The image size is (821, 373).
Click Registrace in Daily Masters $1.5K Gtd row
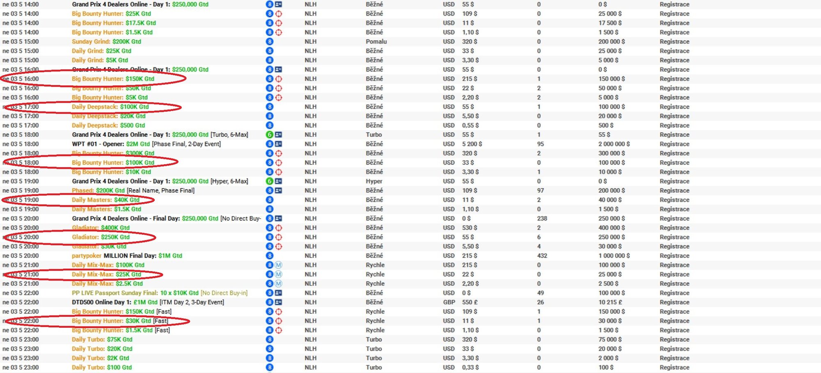click(674, 209)
